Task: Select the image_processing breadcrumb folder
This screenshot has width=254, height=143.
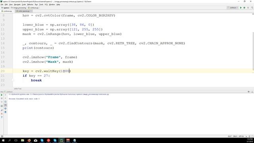Action: (19, 8)
